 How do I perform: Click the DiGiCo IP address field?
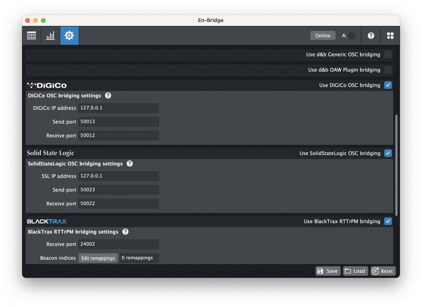[x=118, y=108]
